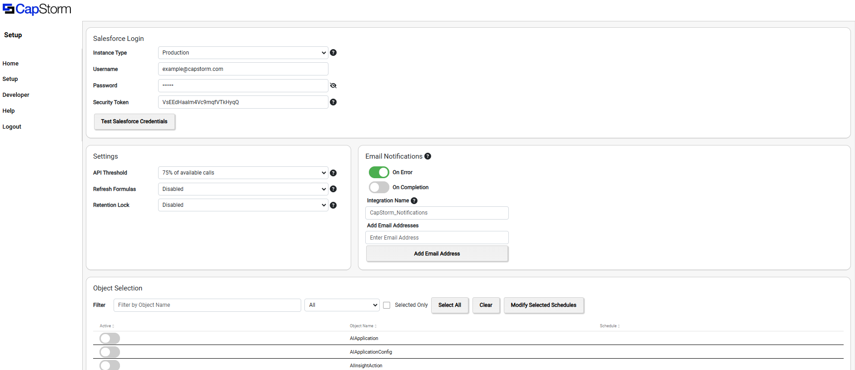Screen dimensions: 855x370
Task: Open help for Instance Type
Action: point(333,53)
